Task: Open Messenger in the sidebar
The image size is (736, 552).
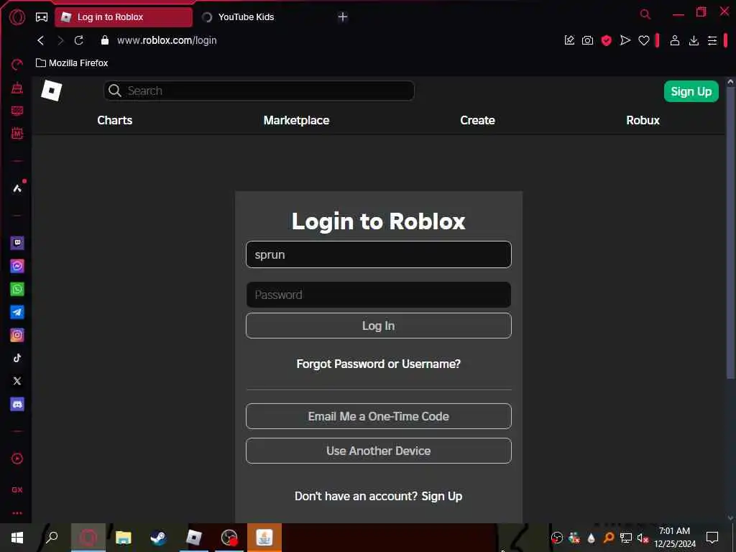Action: tap(17, 266)
